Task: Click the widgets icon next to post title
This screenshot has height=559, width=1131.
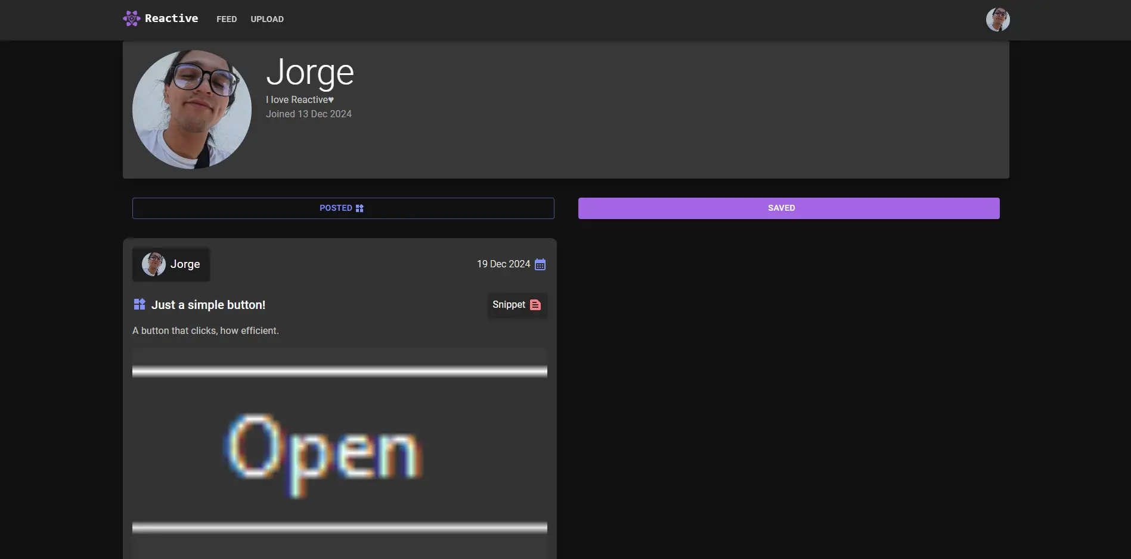Action: [x=140, y=304]
